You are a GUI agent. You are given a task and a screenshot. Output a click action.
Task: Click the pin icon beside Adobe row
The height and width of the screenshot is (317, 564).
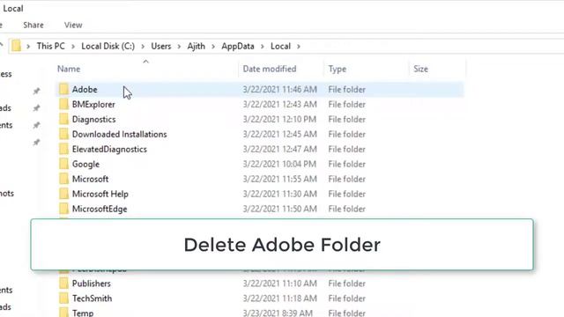(x=36, y=91)
